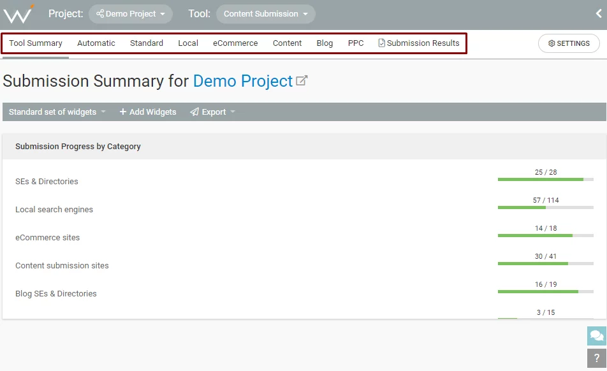Click the 25 / 28 count value
This screenshot has width=607, height=371.
(x=546, y=172)
